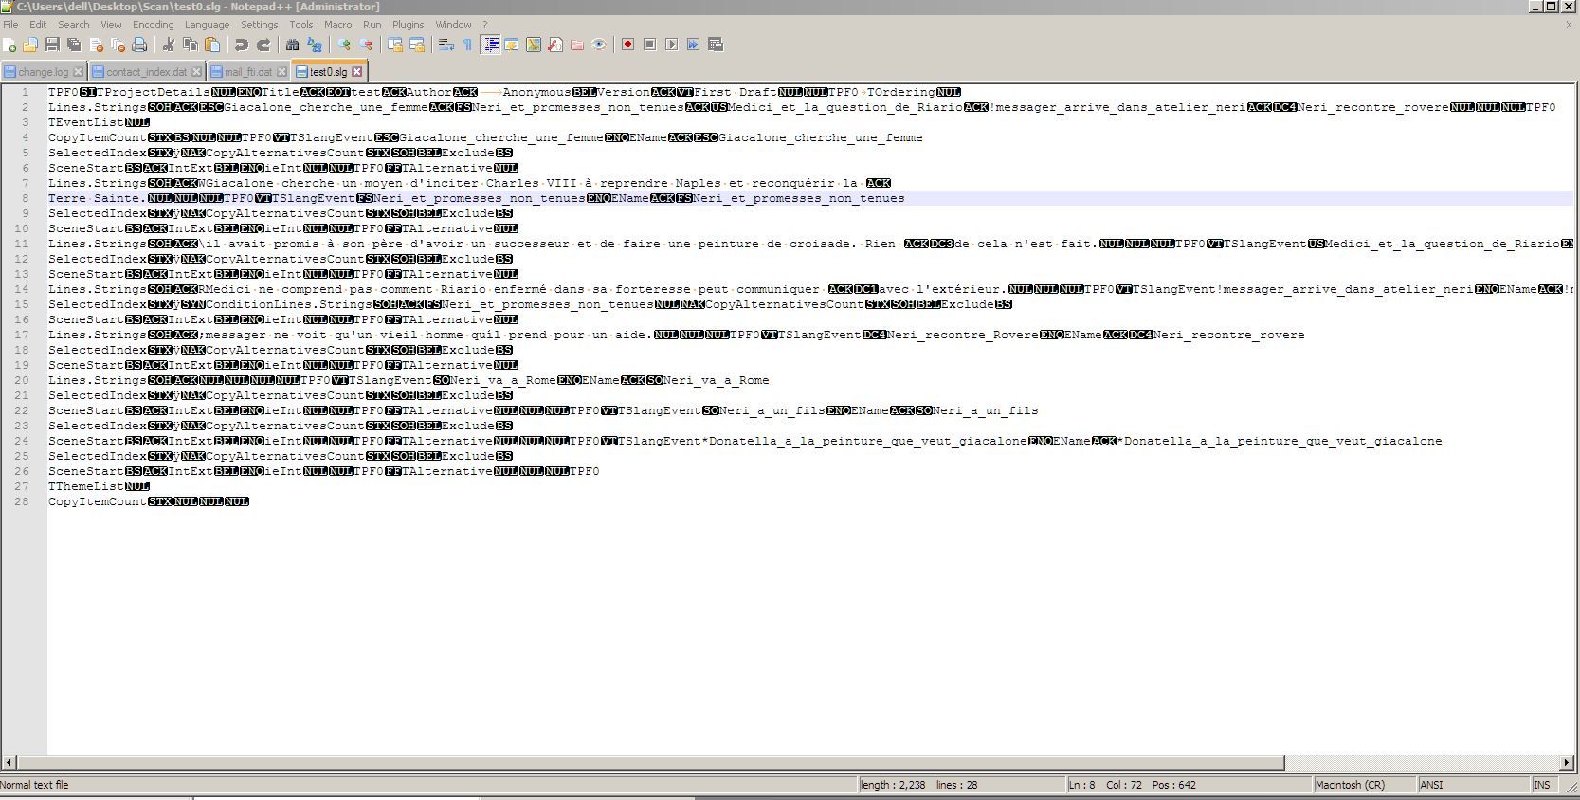Open the View menu
1580x800 pixels.
[x=111, y=25]
